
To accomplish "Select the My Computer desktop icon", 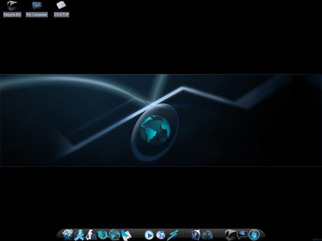I will coord(37,5).
